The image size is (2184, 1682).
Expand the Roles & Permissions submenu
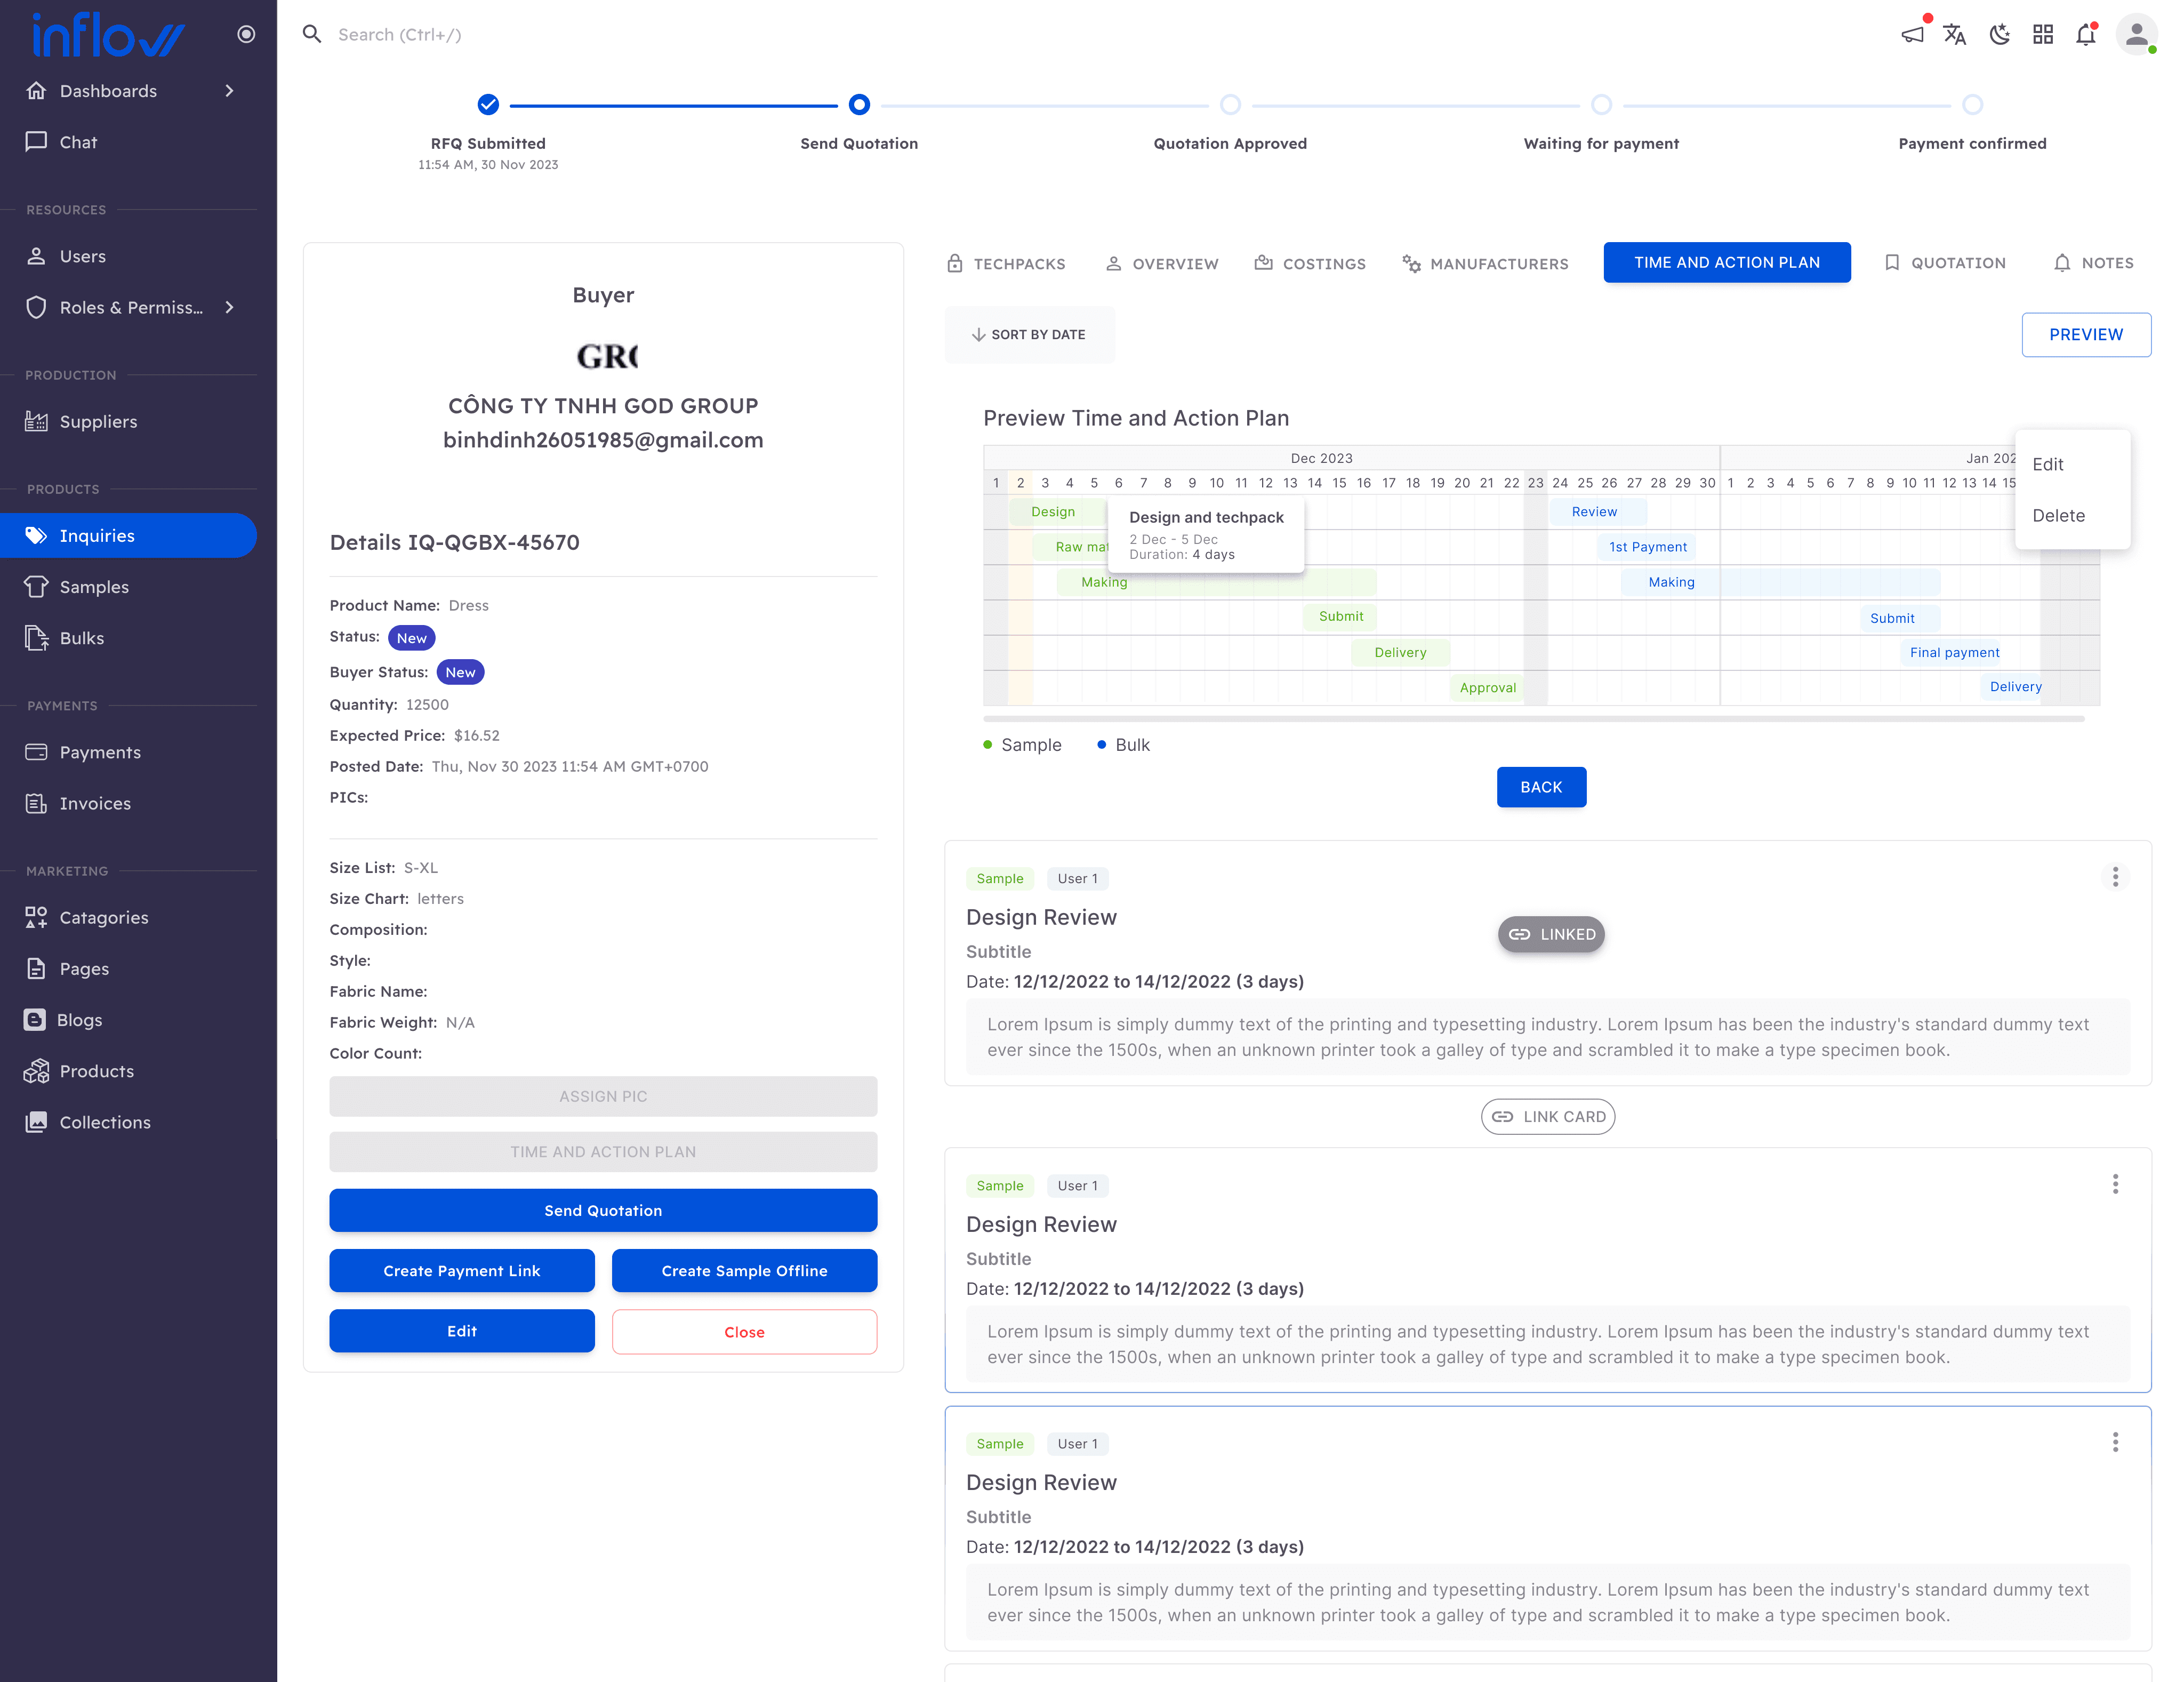pos(130,307)
